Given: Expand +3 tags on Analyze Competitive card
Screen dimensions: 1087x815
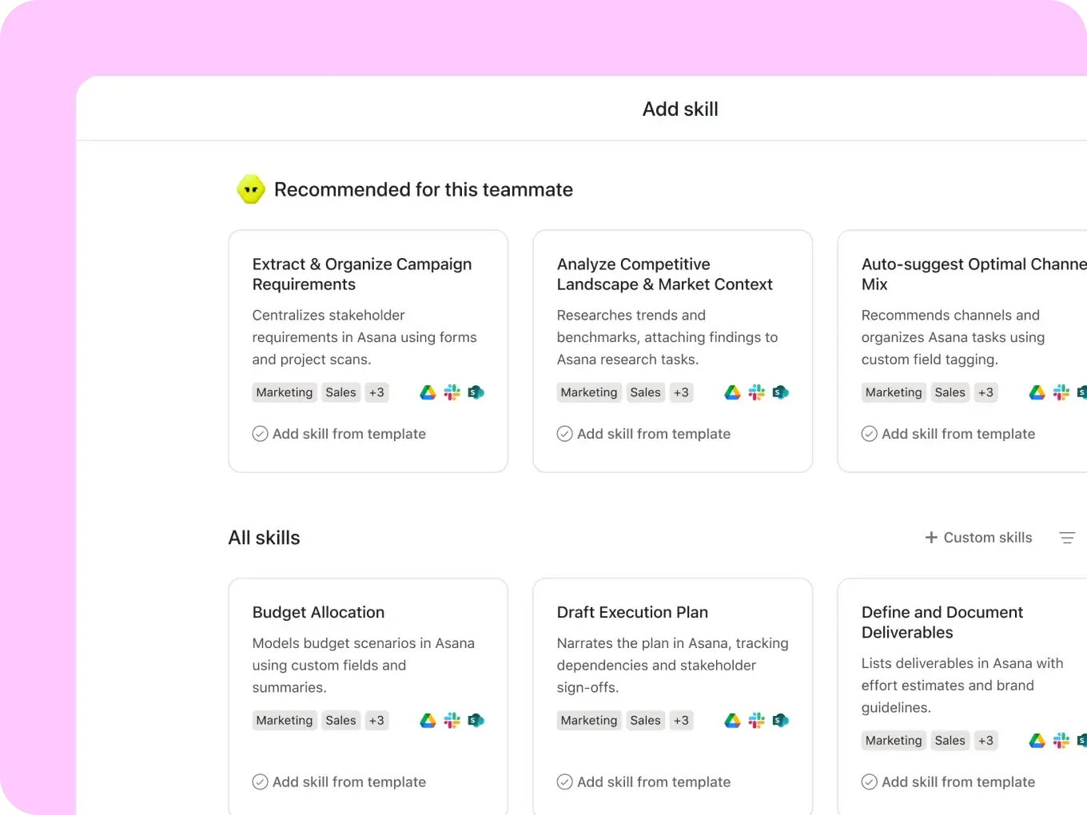Looking at the screenshot, I should (681, 392).
